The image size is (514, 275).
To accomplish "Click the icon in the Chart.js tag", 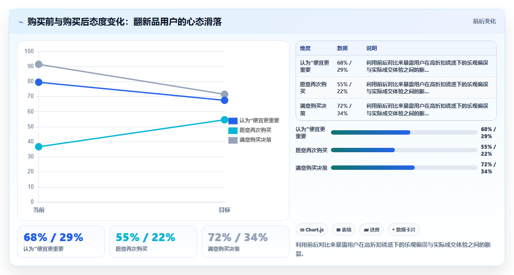I will pos(302,230).
